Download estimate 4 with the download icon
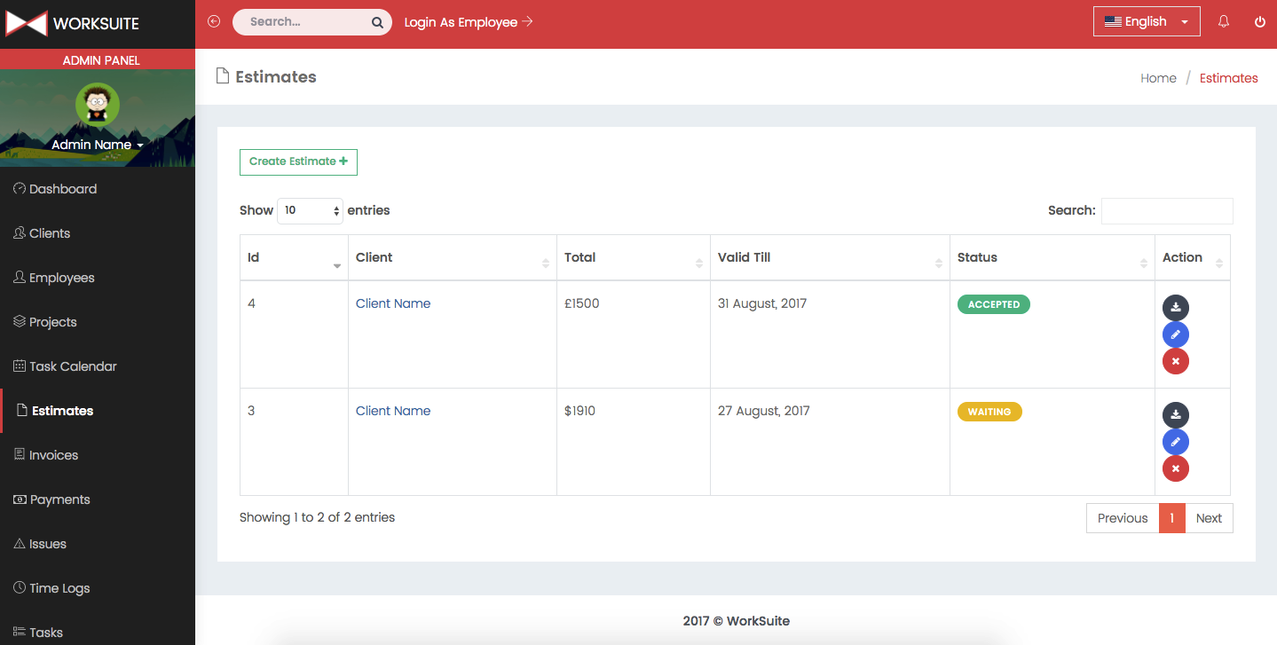 [1175, 308]
